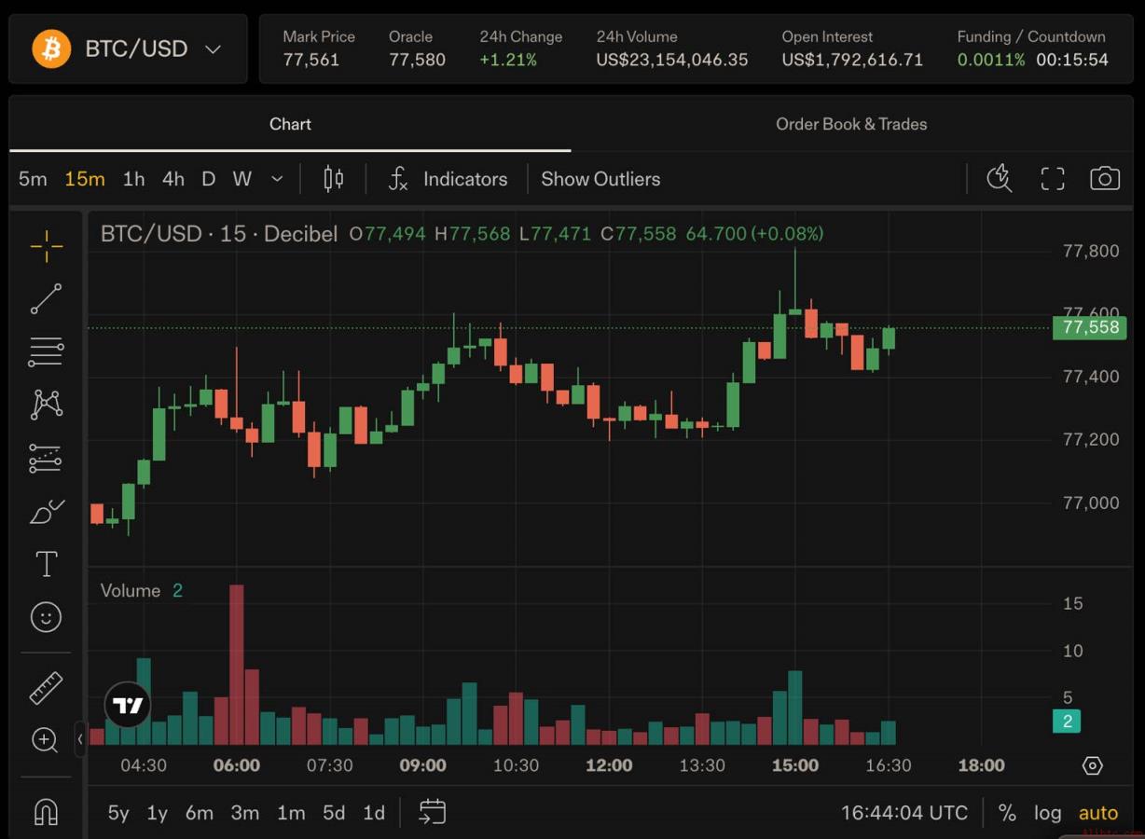Enter fullscreen chart mode

[x=1053, y=179]
